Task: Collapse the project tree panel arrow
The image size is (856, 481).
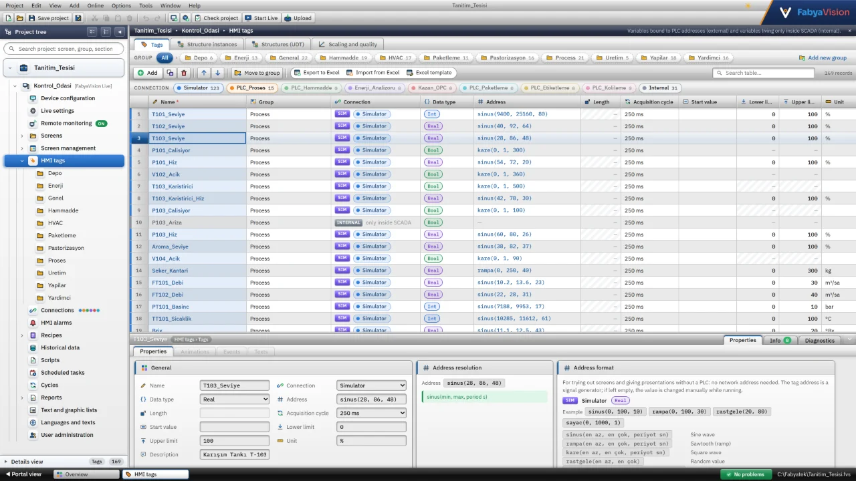Action: pyautogui.click(x=120, y=31)
